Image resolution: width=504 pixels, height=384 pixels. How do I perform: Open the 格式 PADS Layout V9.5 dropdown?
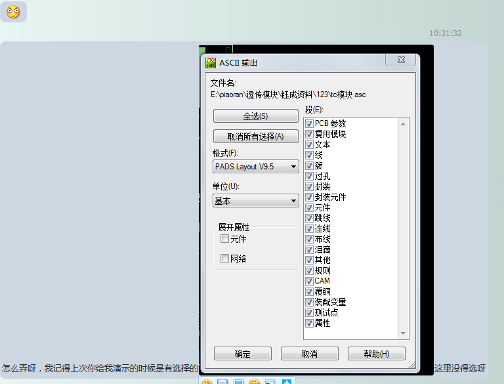tap(255, 167)
